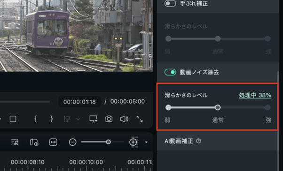Click the 通常 label under the active slider
This screenshot has width=283, height=171.
tap(218, 120)
